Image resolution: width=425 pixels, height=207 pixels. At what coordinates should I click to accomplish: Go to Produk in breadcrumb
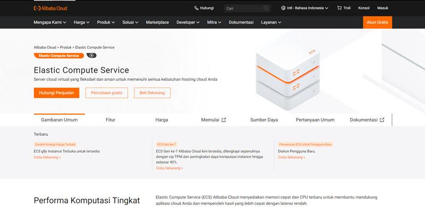point(66,47)
